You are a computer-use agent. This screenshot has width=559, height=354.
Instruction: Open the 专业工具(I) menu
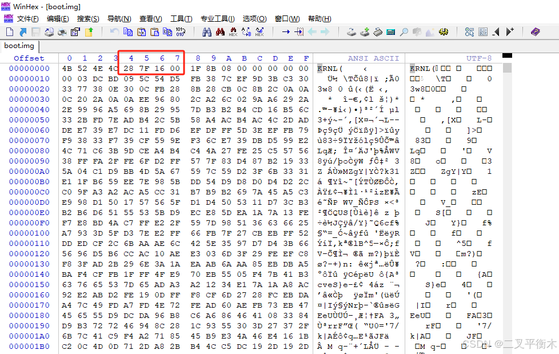(217, 19)
